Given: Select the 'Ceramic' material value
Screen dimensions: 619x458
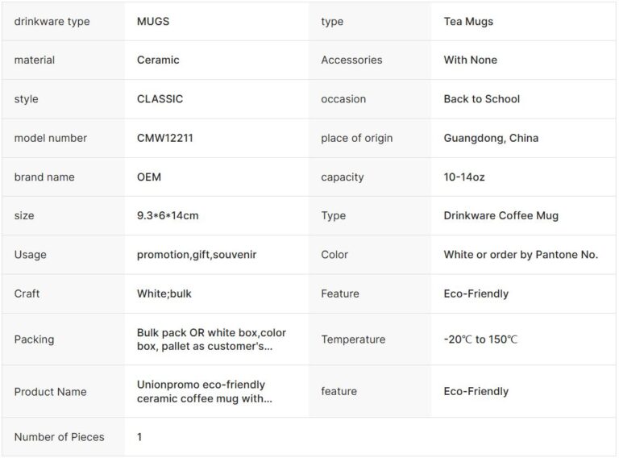Looking at the screenshot, I should pyautogui.click(x=158, y=60).
